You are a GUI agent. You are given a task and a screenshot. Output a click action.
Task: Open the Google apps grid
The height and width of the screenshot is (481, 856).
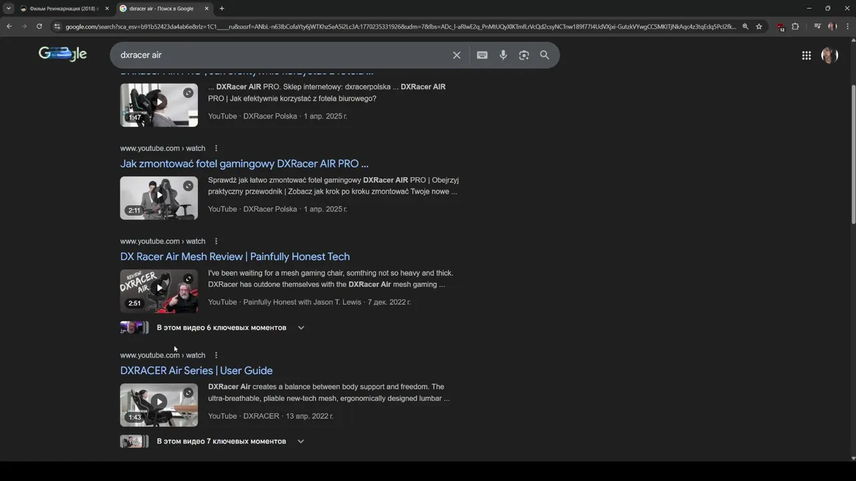[x=807, y=55]
